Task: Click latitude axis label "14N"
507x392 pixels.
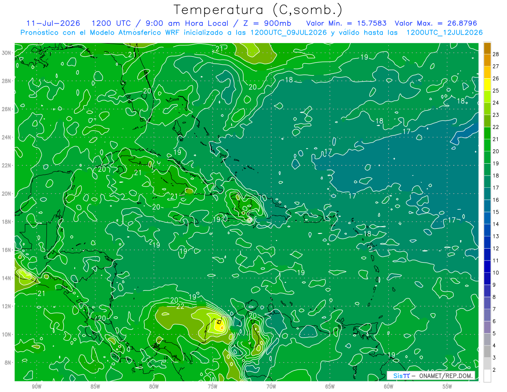Action: [6, 278]
